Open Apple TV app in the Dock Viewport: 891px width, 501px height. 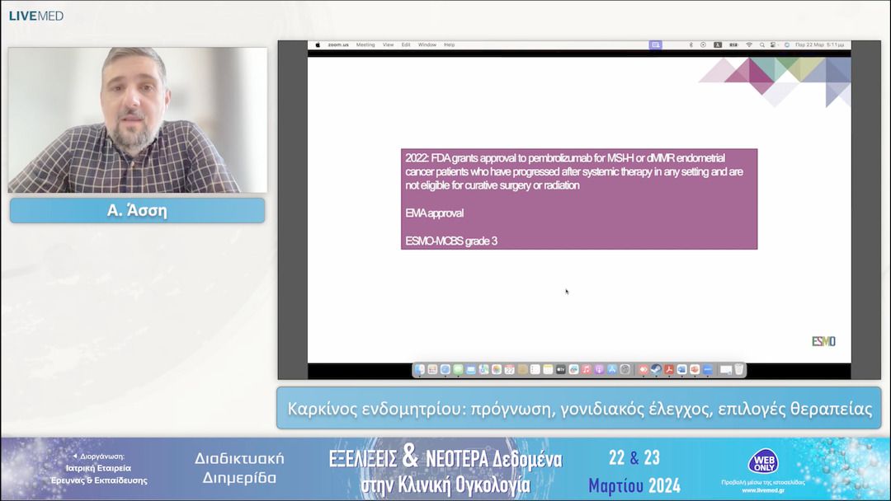(561, 369)
